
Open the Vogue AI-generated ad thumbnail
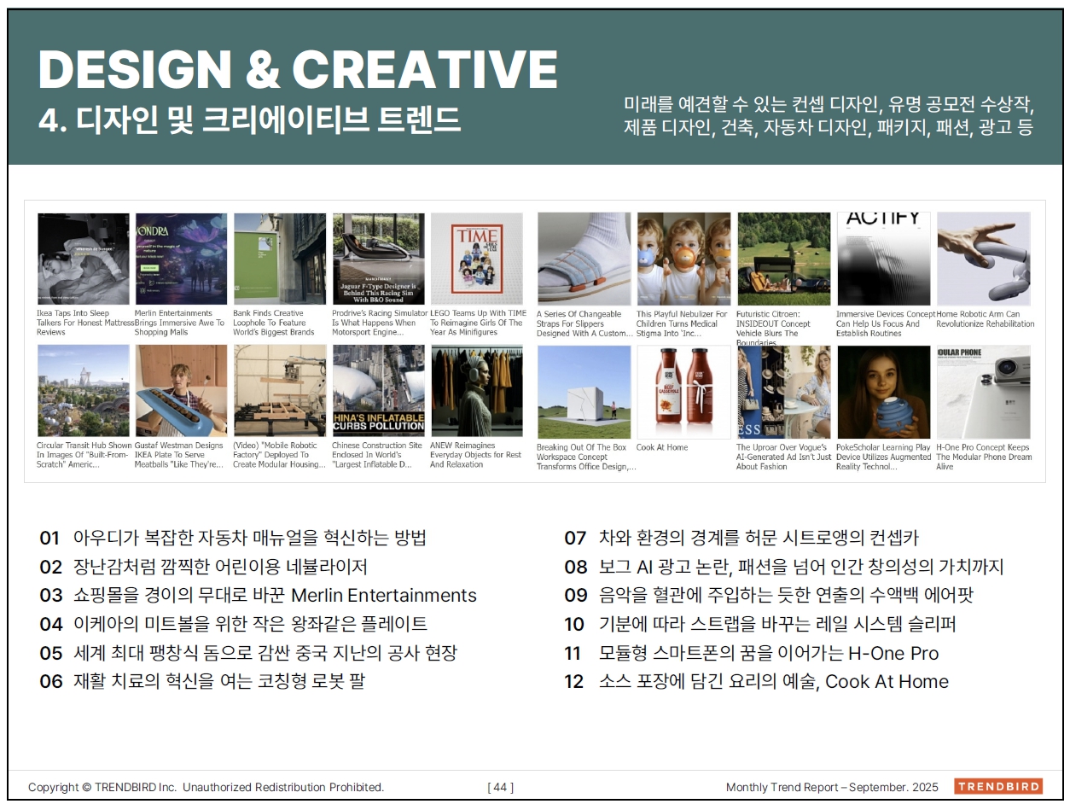783,392
